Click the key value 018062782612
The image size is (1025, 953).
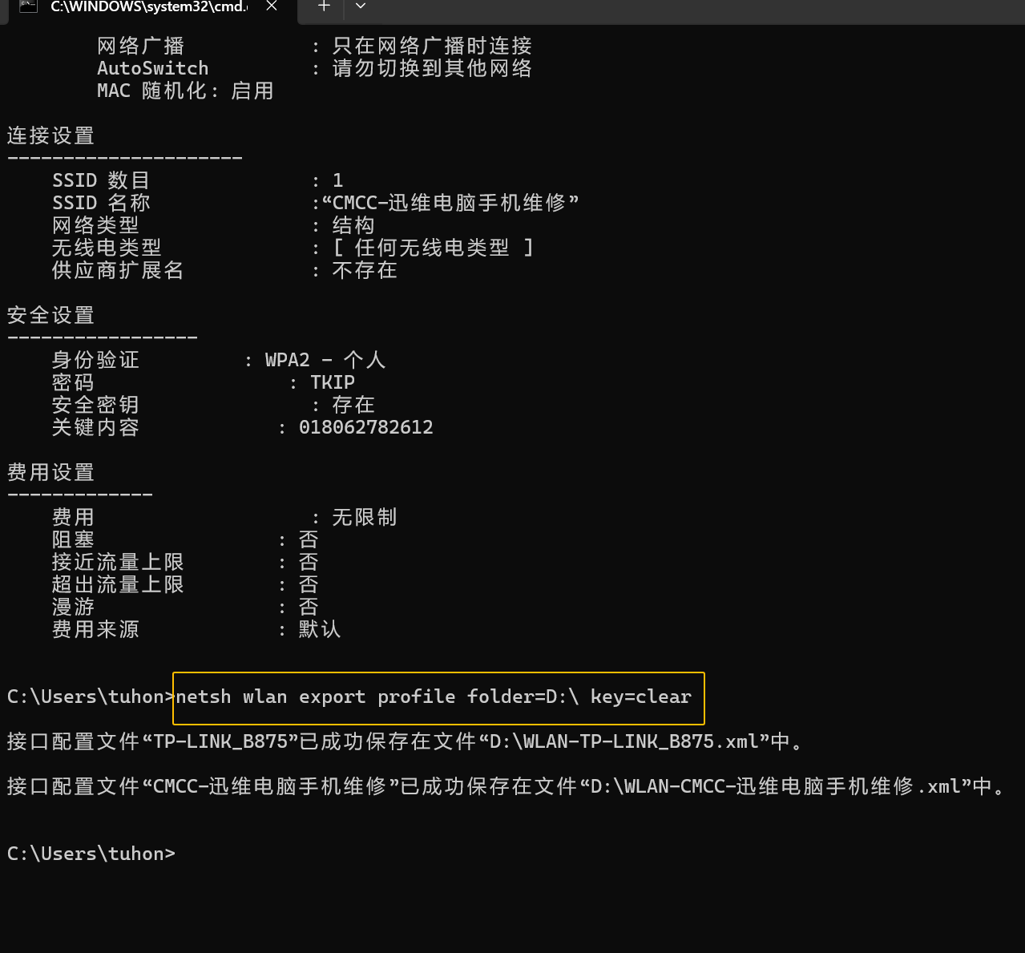[x=366, y=427]
